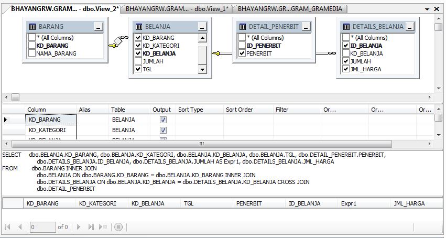Click the row selector arrow for KD_BARANG
Screen dimensions: 446x238
pos(5,120)
